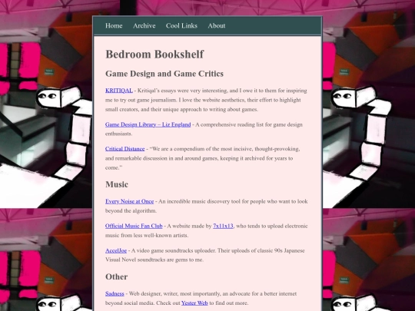The width and height of the screenshot is (415, 311).
Task: Visit the KRITIQAL link
Action: 119,91
